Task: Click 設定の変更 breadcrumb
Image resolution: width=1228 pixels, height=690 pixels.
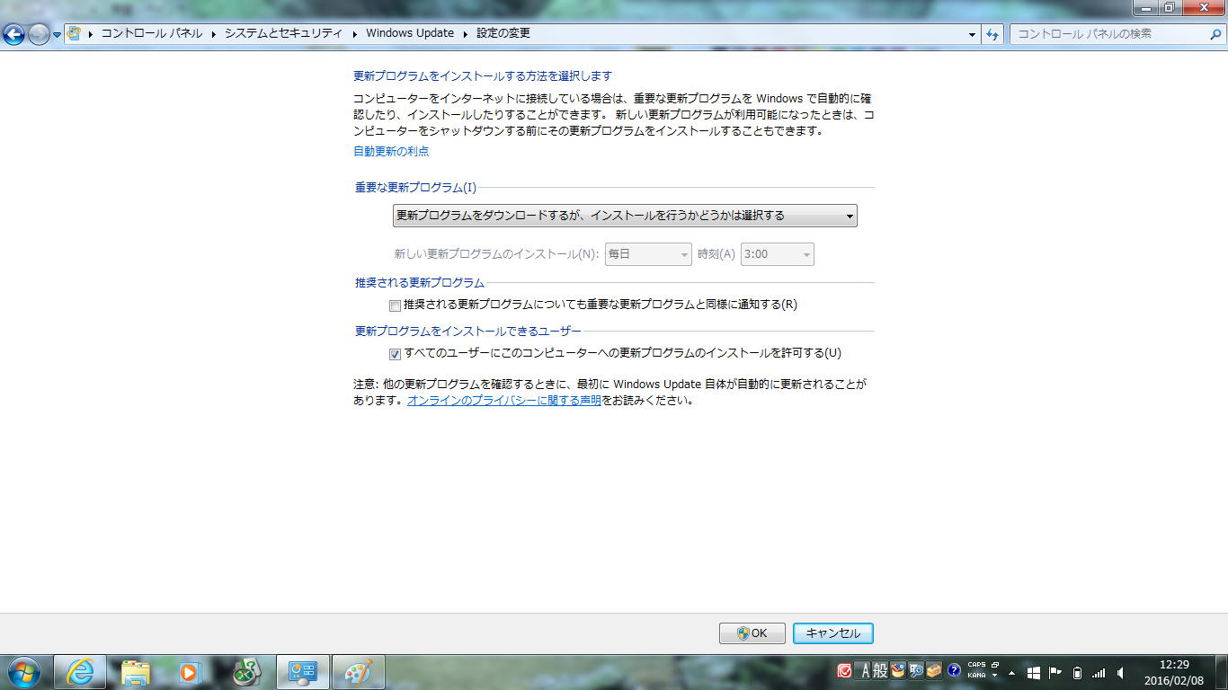Action: tap(503, 33)
